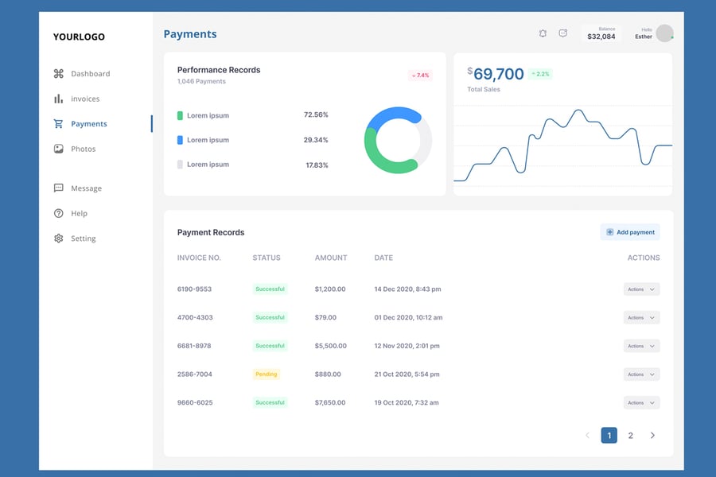716x477 pixels.
Task: Click the Payments shopping cart icon
Action: click(58, 124)
